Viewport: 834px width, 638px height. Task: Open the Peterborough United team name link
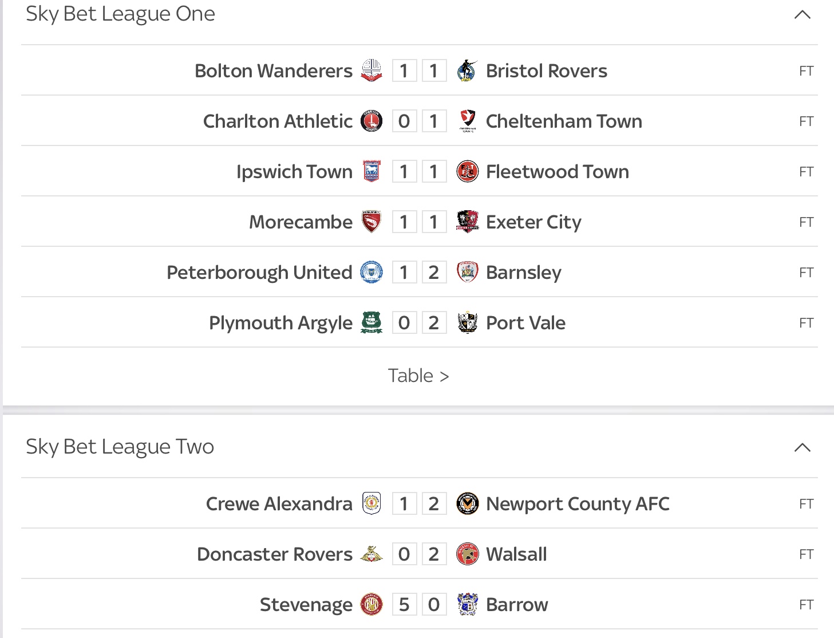[259, 272]
